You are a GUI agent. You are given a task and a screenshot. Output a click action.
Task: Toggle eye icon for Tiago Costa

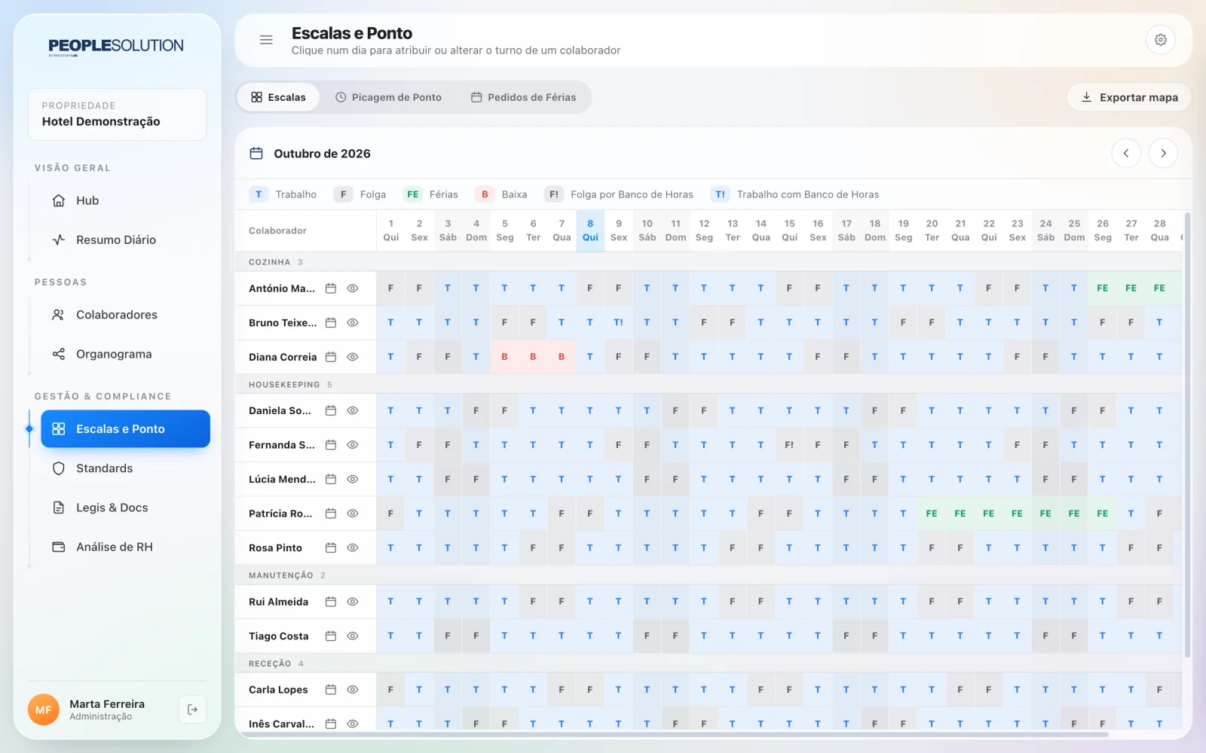pyautogui.click(x=353, y=636)
